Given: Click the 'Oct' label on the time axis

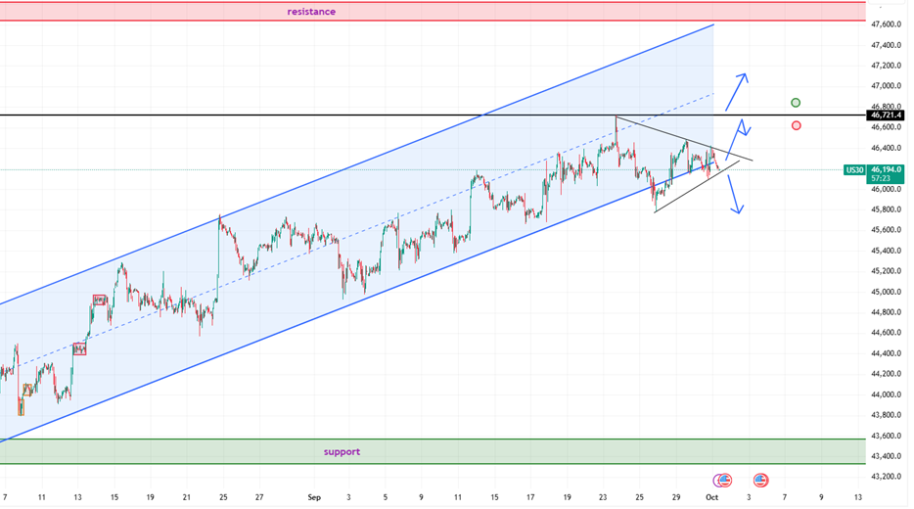Looking at the screenshot, I should (711, 497).
